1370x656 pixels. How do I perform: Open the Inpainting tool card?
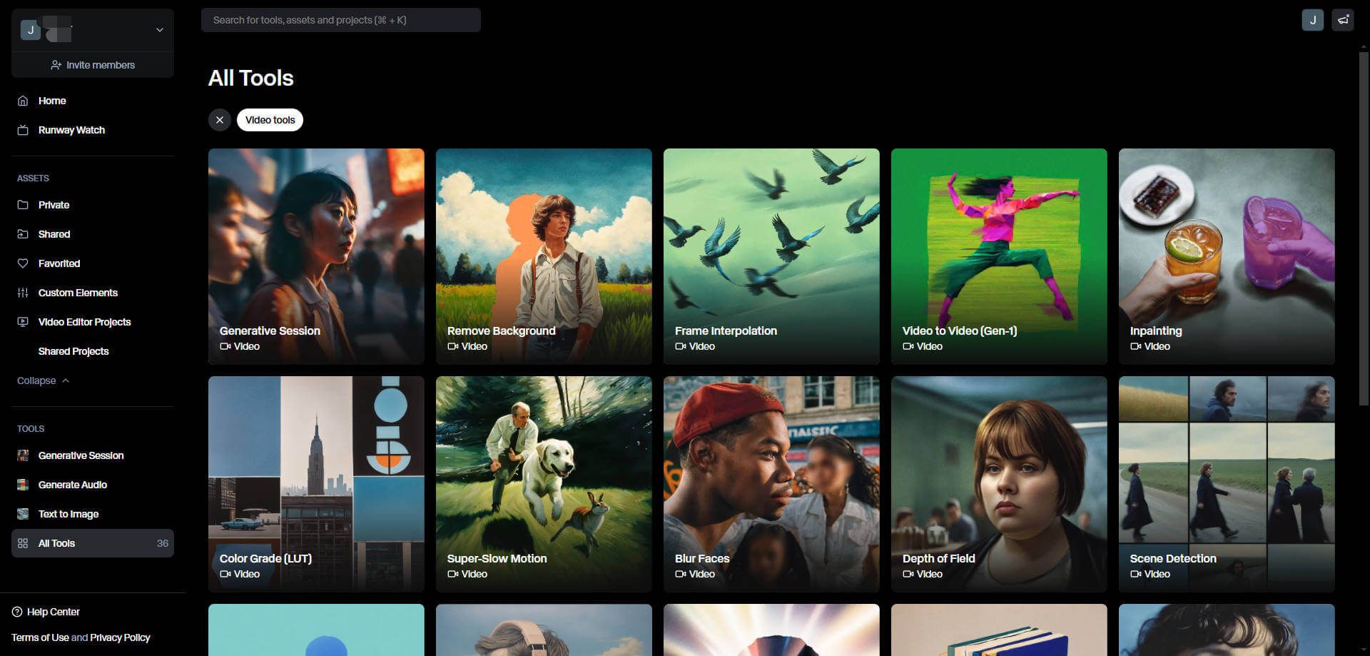pos(1227,256)
